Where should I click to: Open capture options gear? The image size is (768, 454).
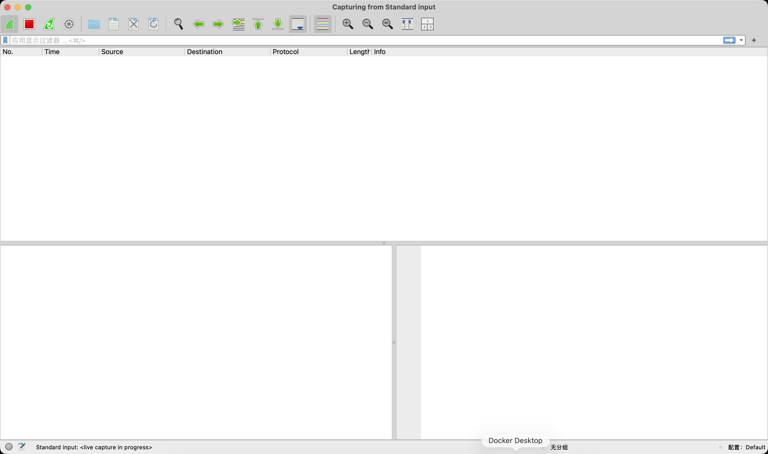69,24
